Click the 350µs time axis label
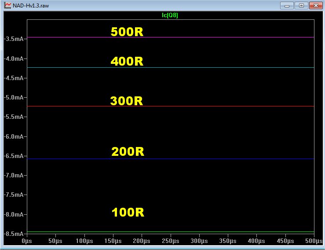The image size is (325, 250). coord(228,241)
